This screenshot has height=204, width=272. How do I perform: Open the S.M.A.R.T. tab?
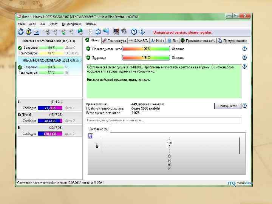138,40
